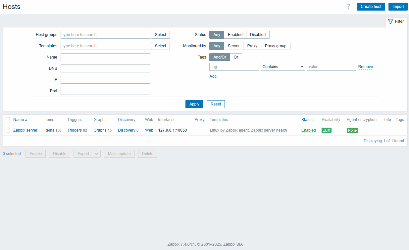This screenshot has width=409, height=250.
Task: Click into the IP filter field
Action: pyautogui.click(x=105, y=80)
